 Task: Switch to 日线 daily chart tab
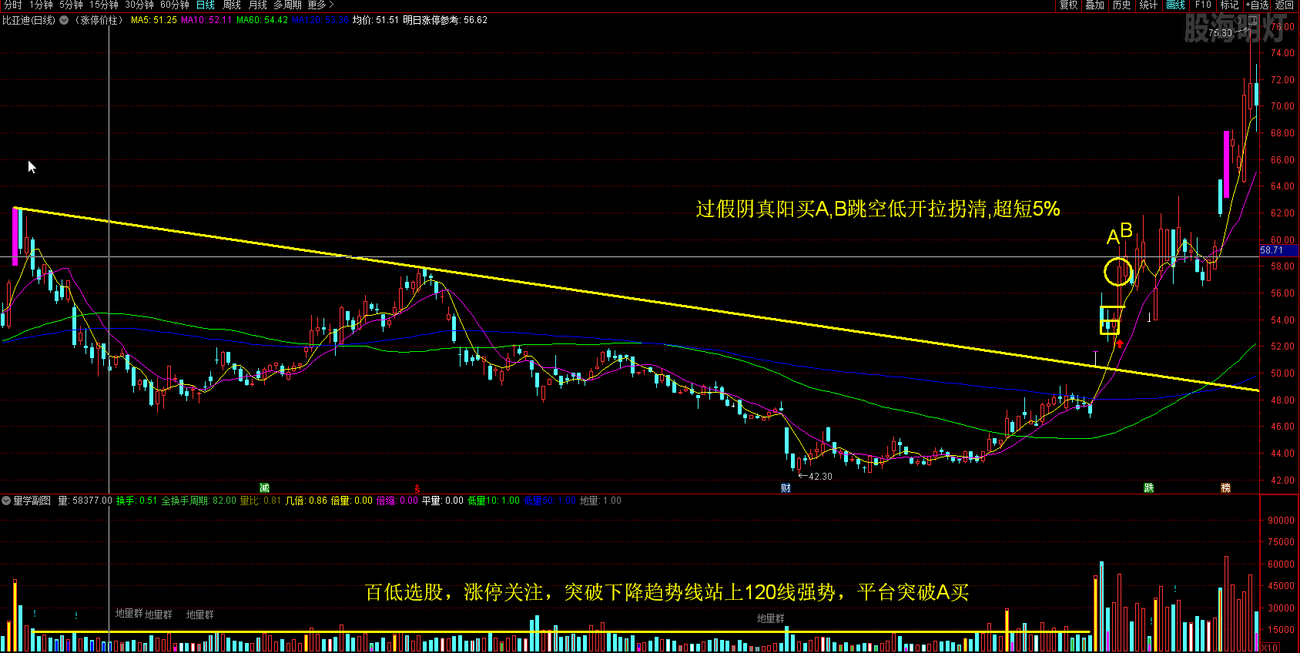pyautogui.click(x=206, y=5)
